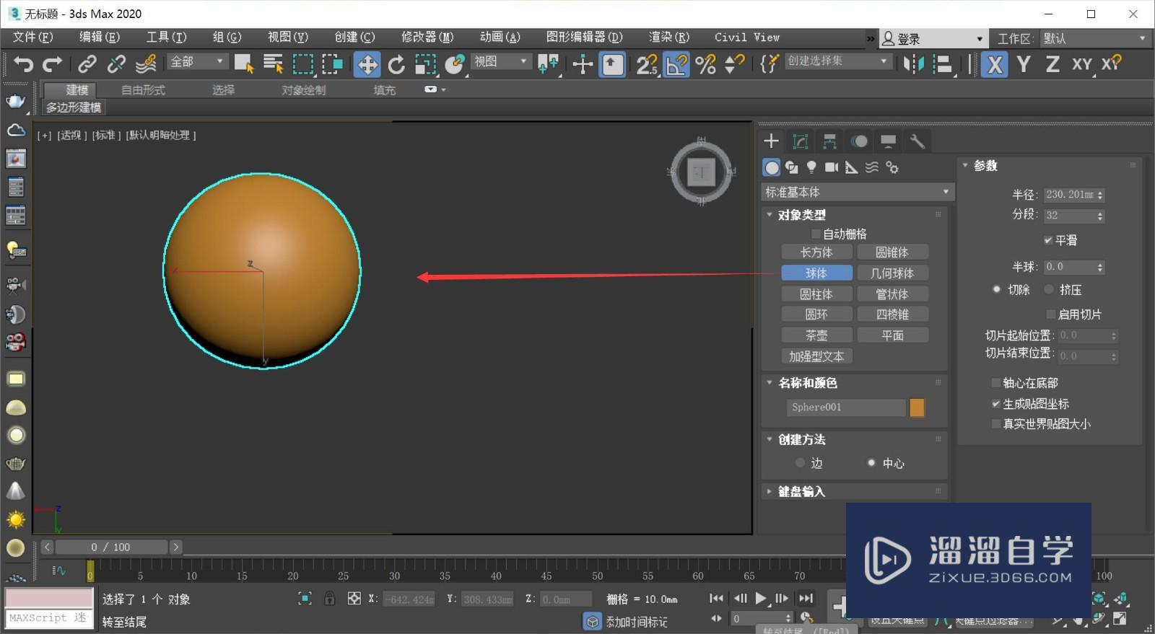The height and width of the screenshot is (634, 1155).
Task: Toggle the Angle Snap tool
Action: coord(676,65)
